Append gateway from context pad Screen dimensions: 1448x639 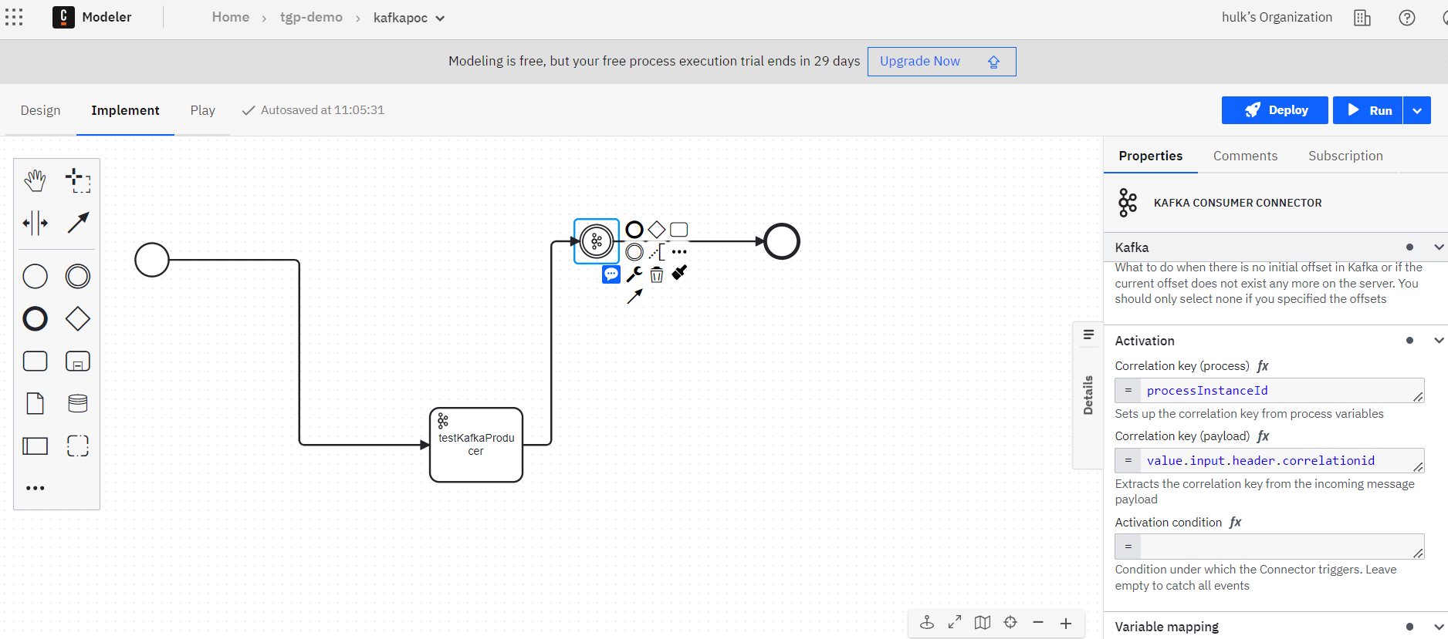657,230
